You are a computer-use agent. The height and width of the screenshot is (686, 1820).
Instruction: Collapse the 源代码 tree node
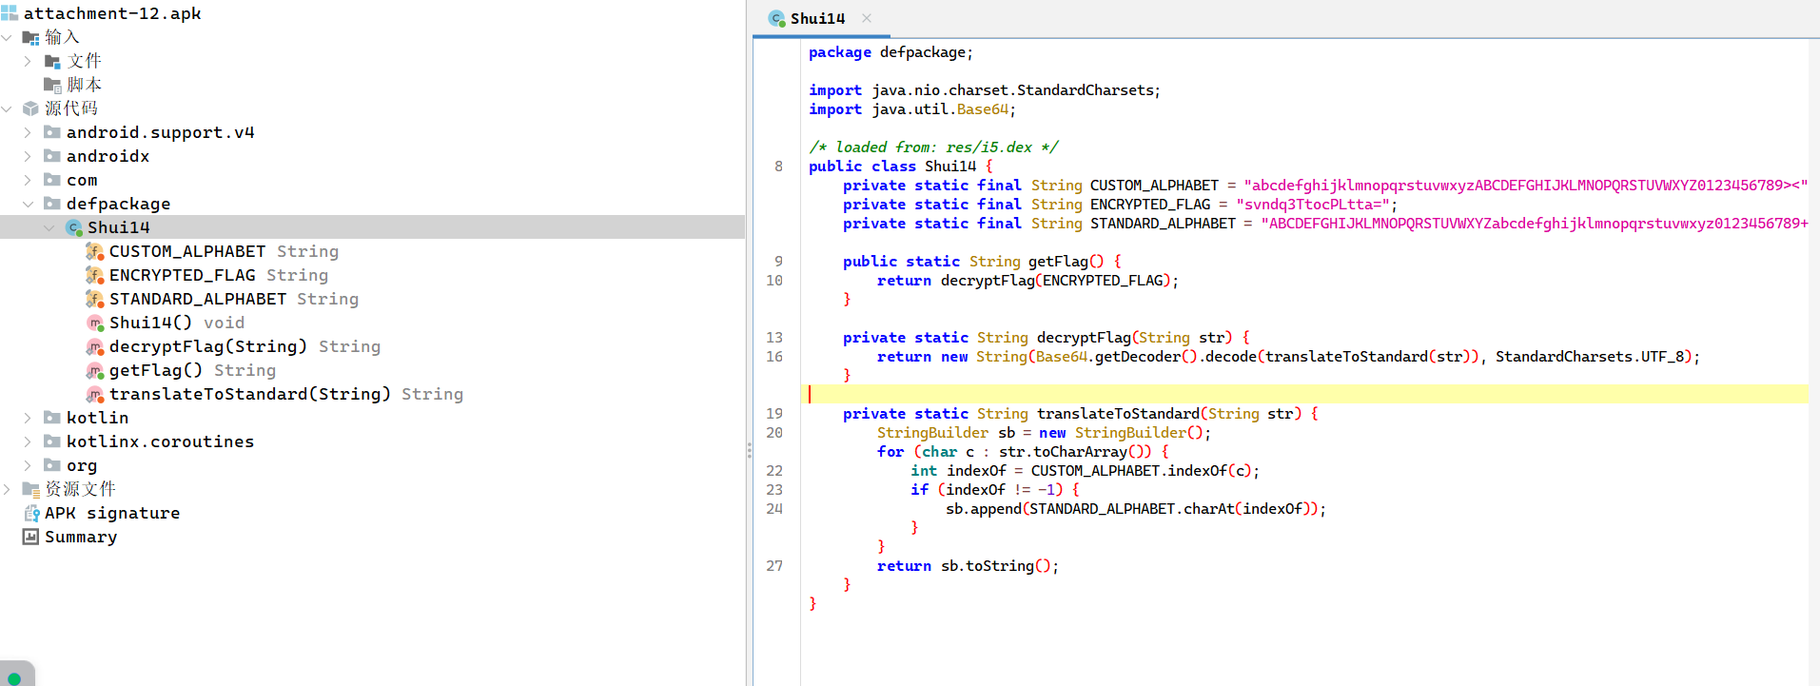7,108
